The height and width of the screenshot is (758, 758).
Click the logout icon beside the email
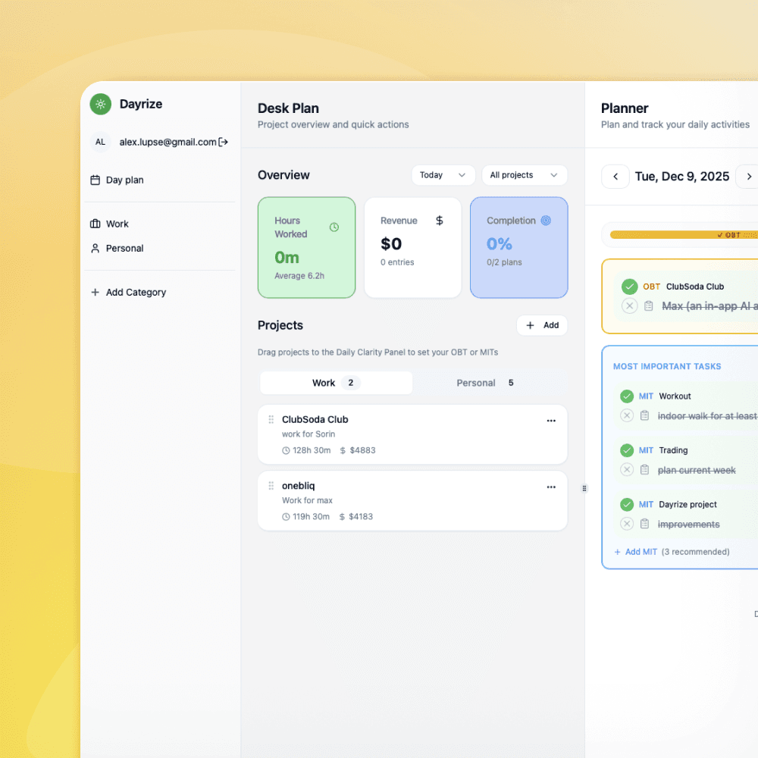224,143
